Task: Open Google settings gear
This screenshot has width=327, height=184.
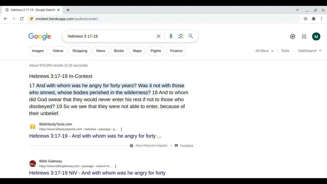Action: point(293,37)
